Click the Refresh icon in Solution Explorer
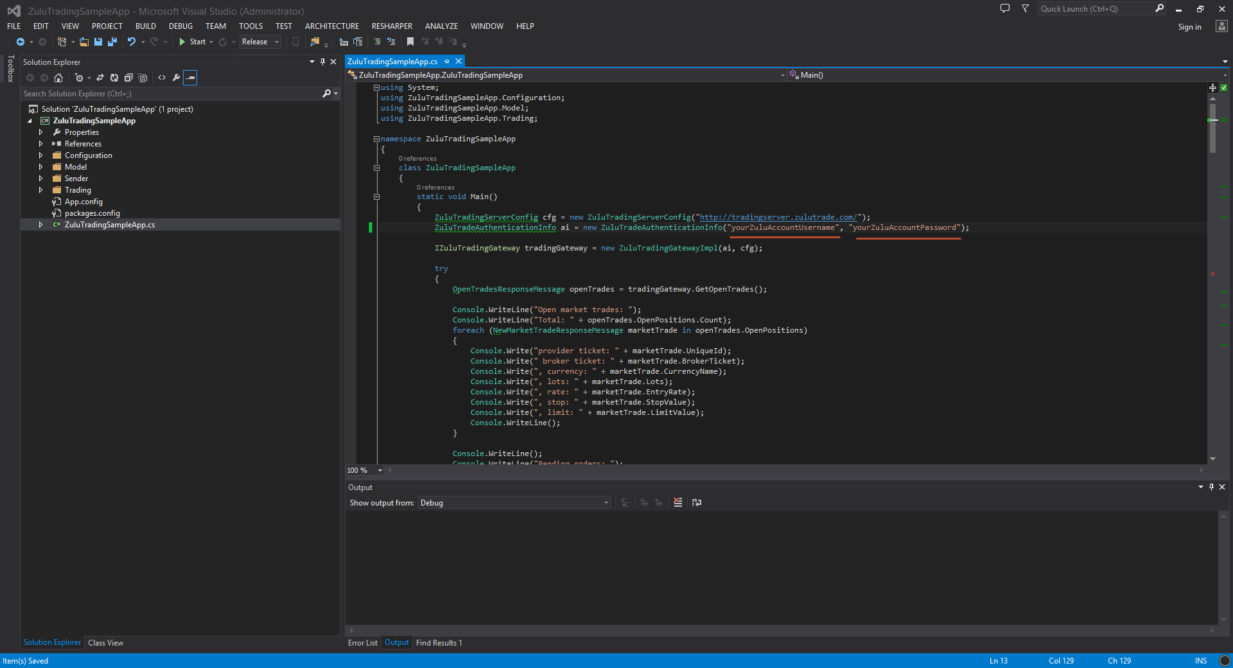Image resolution: width=1233 pixels, height=668 pixels. point(114,78)
